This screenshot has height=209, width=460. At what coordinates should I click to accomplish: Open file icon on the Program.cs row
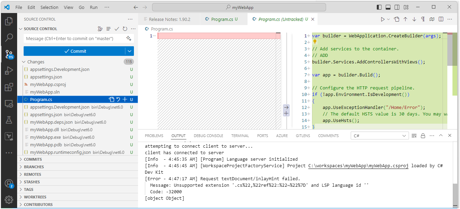pyautogui.click(x=111, y=99)
